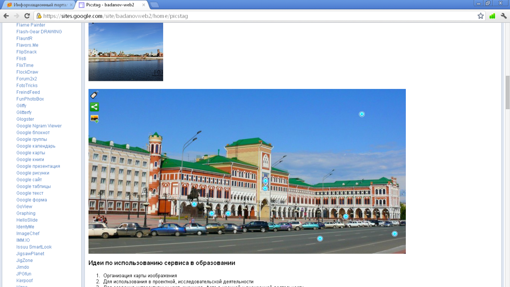Open the FotoTricks link
Screen dimensions: 510x287
tap(27, 85)
